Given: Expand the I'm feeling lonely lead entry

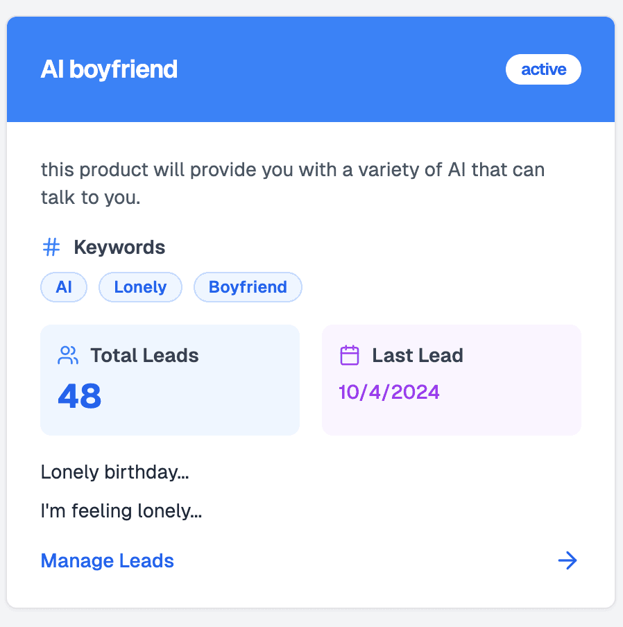Looking at the screenshot, I should pyautogui.click(x=122, y=511).
